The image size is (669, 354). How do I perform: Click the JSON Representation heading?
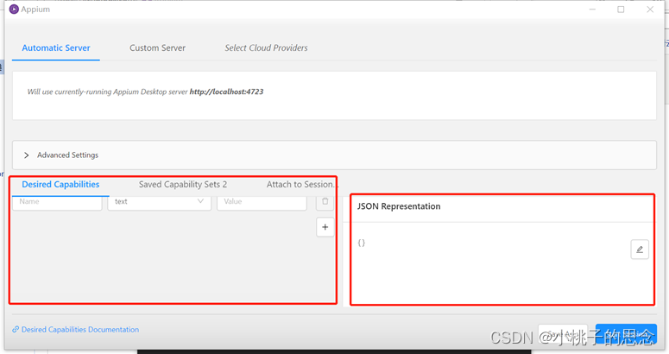(399, 206)
